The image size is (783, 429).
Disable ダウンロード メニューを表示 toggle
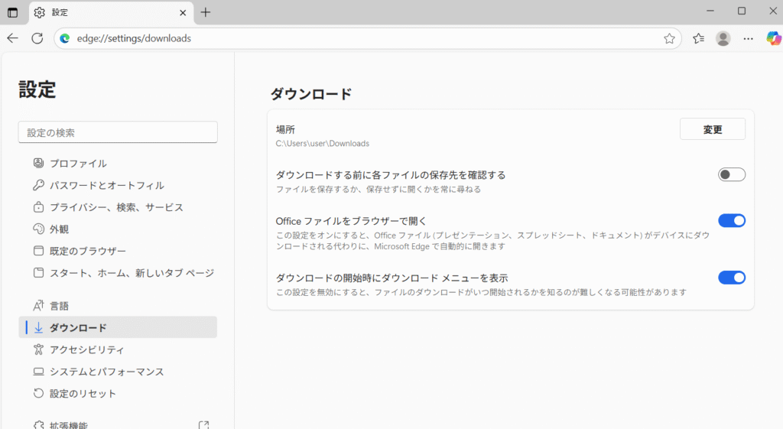(x=732, y=278)
